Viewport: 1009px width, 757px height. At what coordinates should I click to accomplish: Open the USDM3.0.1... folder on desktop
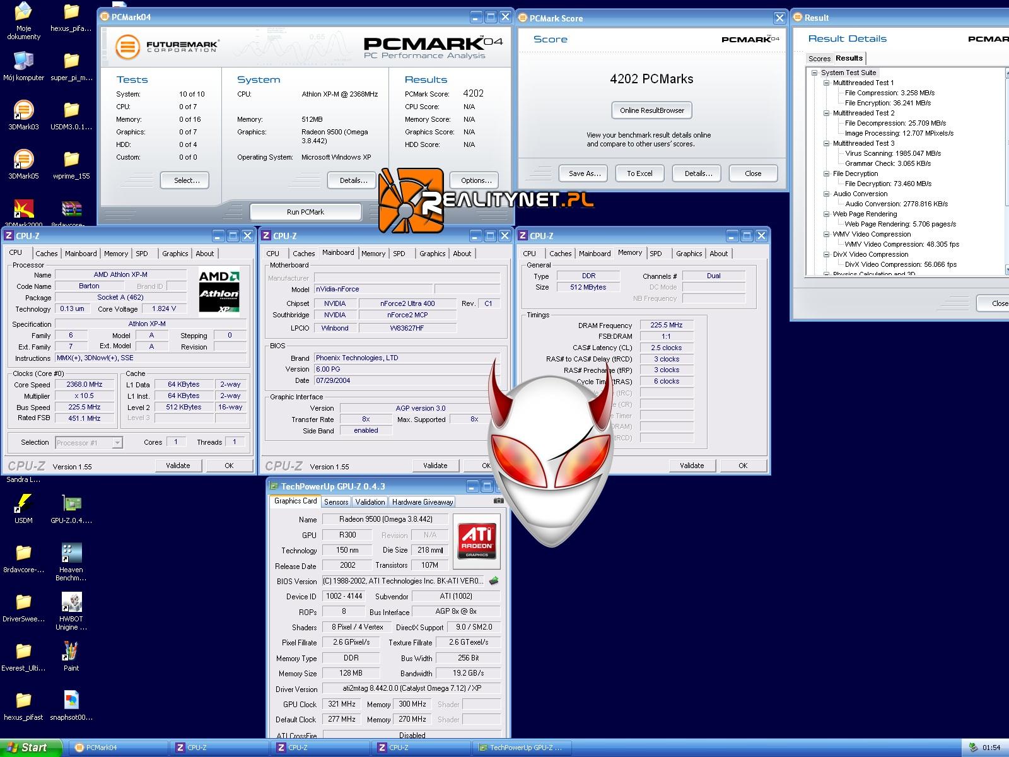(x=71, y=115)
